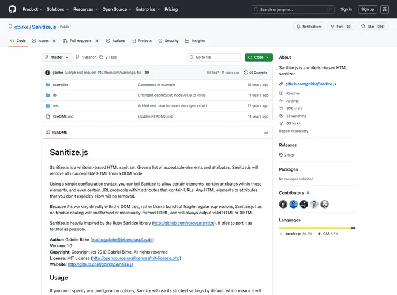Open the master branch dropdown

coord(57,58)
